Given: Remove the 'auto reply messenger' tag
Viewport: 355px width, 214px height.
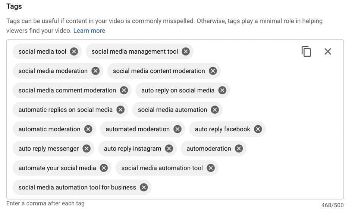Looking at the screenshot, I should 87,148.
